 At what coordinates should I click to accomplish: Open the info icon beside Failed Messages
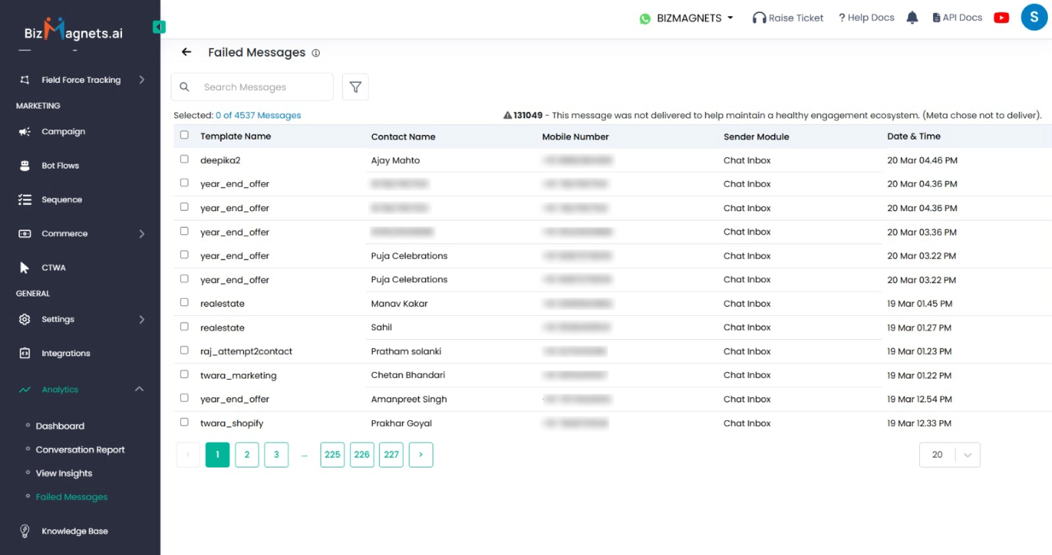[x=316, y=53]
